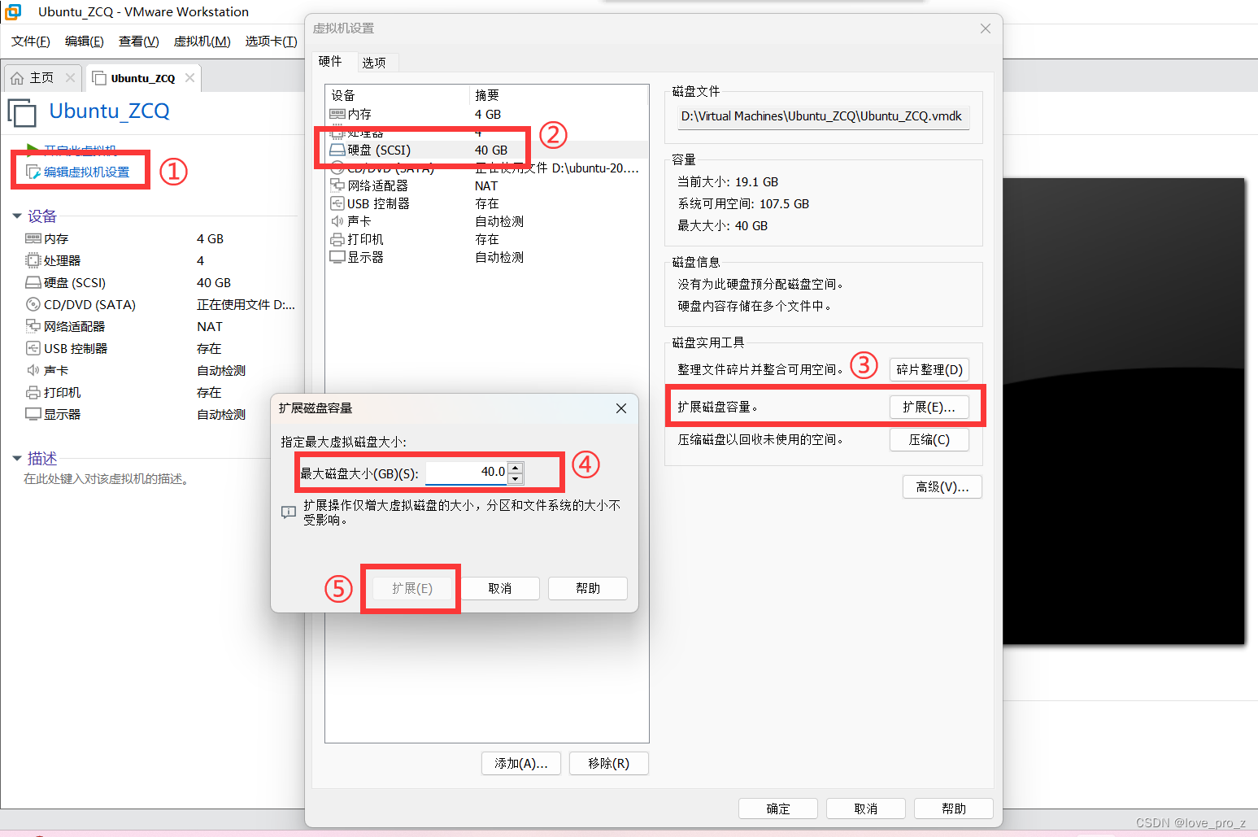Click the 最大磁盘大小 input field
The height and width of the screenshot is (837, 1258).
click(x=464, y=471)
